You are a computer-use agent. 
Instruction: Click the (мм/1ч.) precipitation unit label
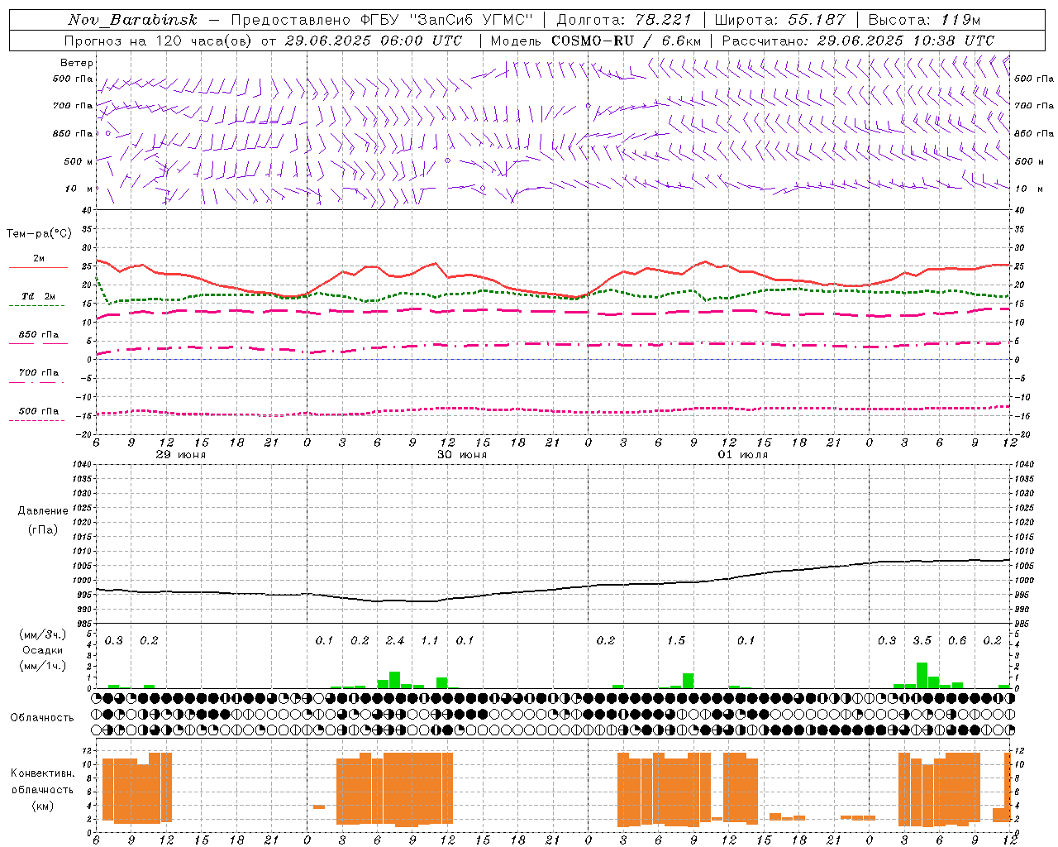click(43, 666)
